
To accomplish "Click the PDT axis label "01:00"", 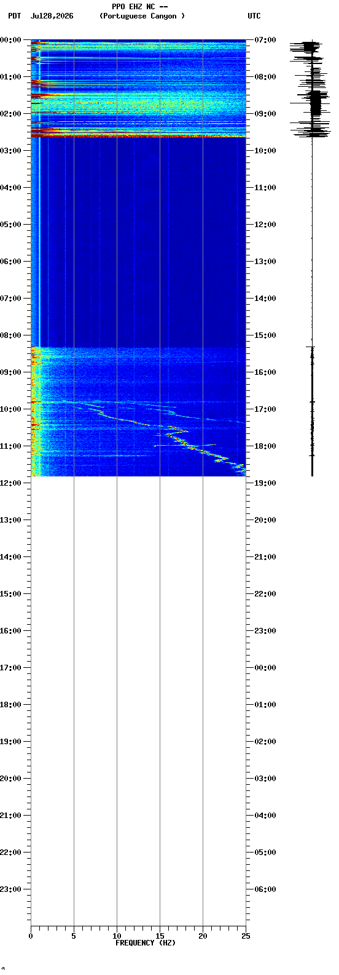I will [x=11, y=77].
